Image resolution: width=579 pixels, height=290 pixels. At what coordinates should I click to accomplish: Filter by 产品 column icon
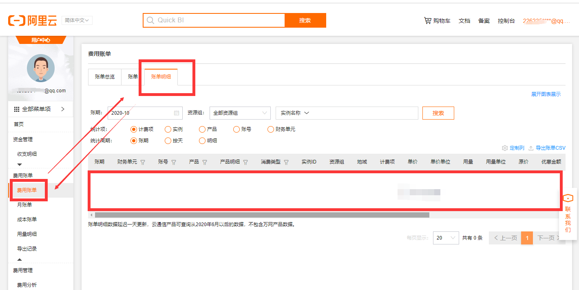point(205,162)
